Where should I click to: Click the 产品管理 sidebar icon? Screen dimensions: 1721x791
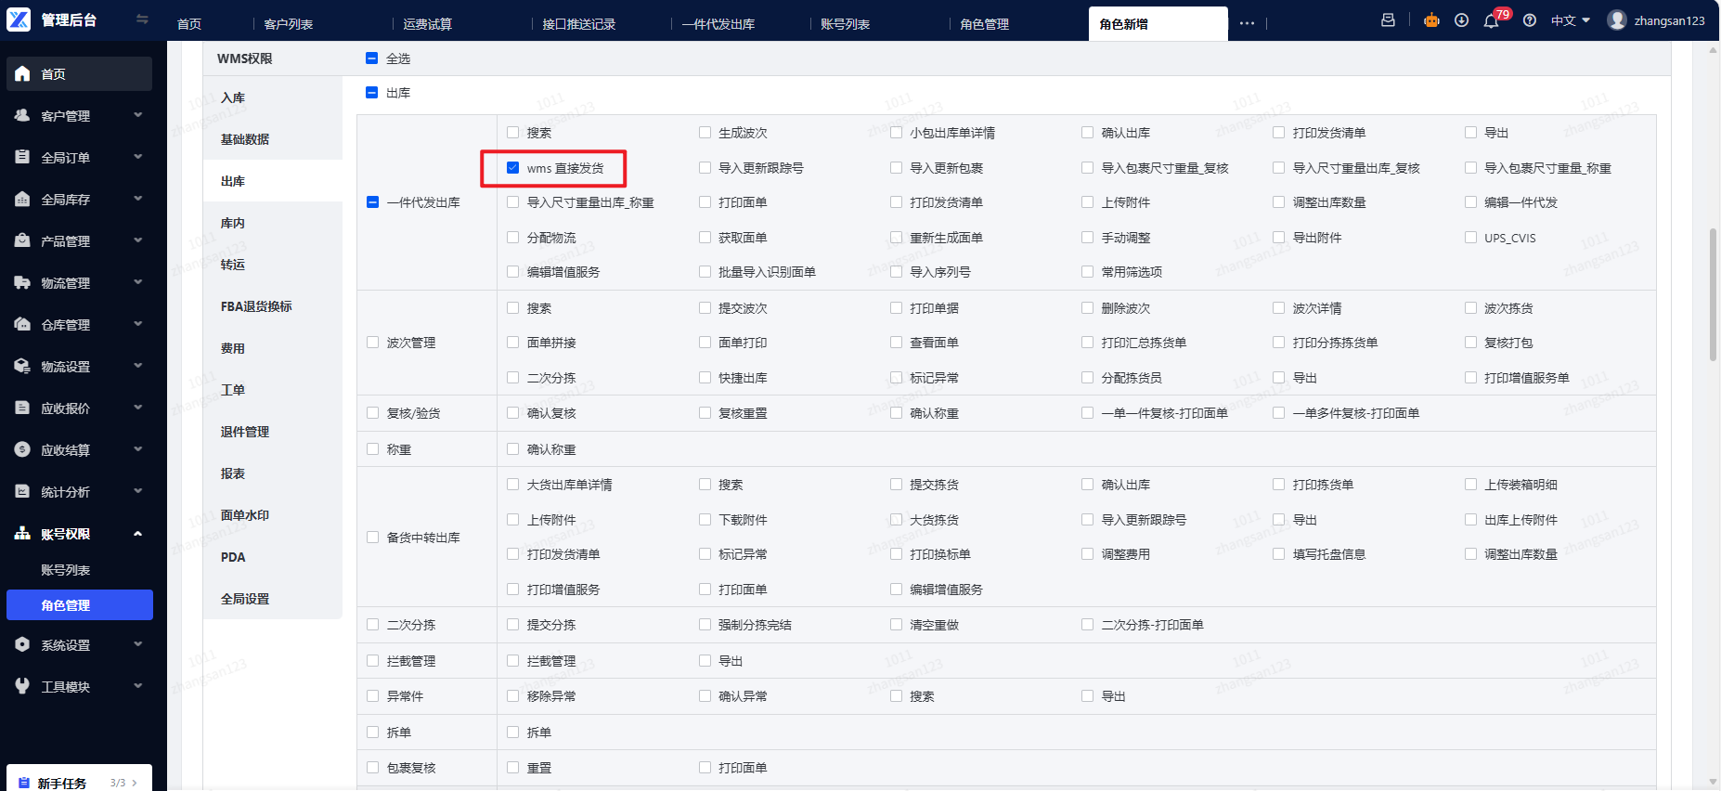point(22,240)
